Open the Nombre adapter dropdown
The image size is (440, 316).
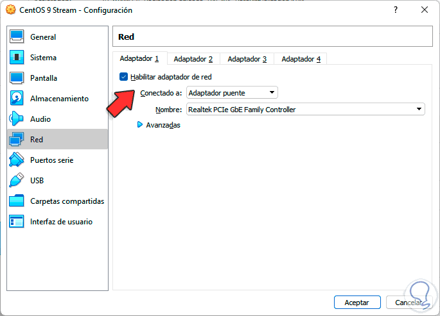(x=305, y=110)
